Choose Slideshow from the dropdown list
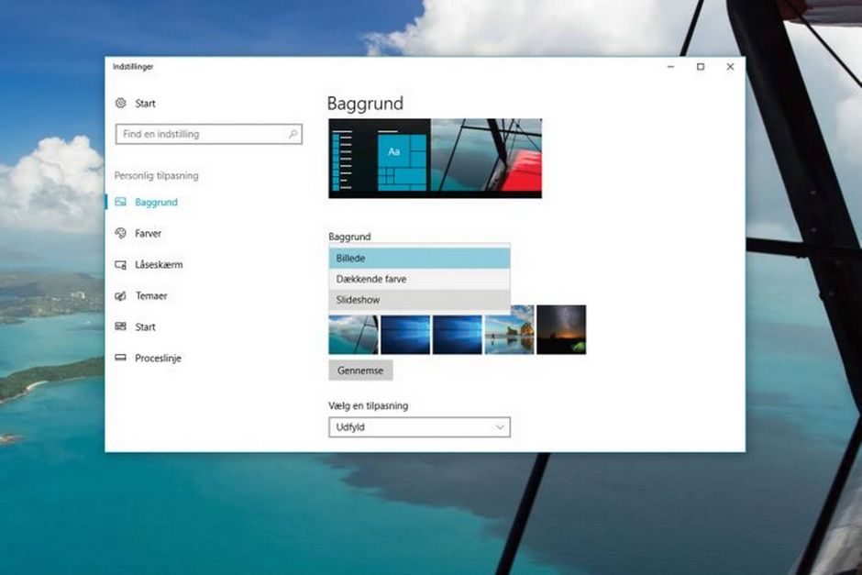 point(419,300)
